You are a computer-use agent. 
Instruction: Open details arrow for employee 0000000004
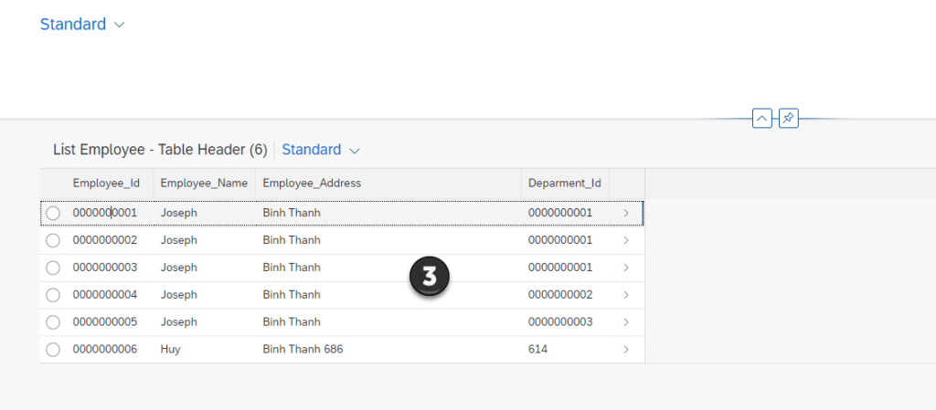pyautogui.click(x=626, y=295)
